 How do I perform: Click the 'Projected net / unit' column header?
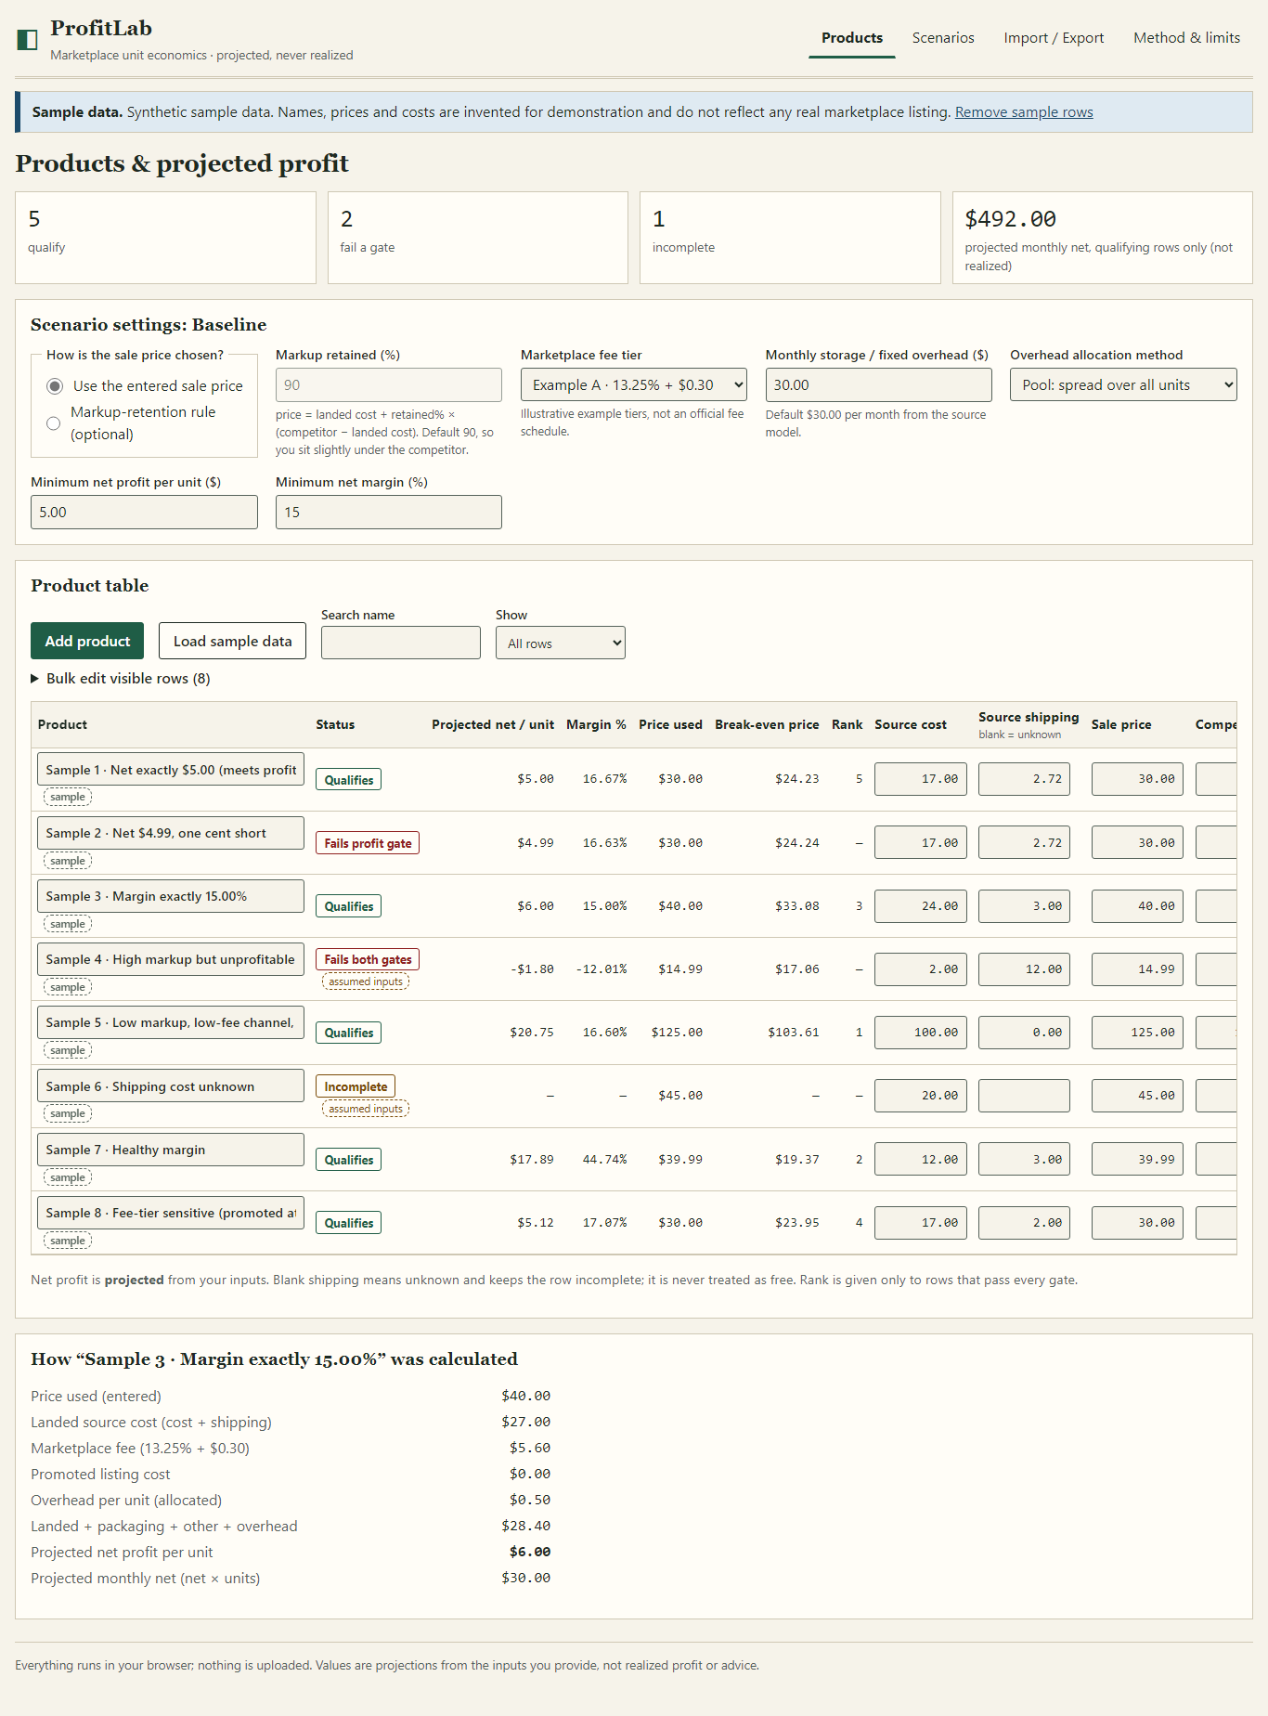pyautogui.click(x=493, y=724)
